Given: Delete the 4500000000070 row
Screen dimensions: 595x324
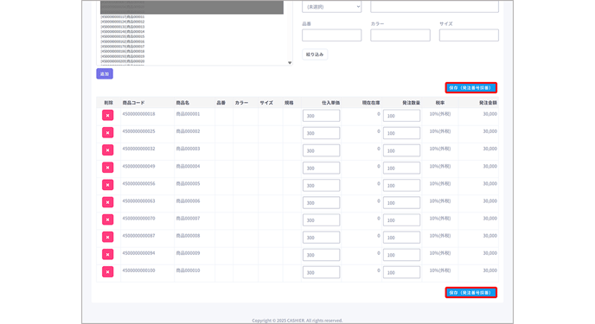Looking at the screenshot, I should pos(108,219).
